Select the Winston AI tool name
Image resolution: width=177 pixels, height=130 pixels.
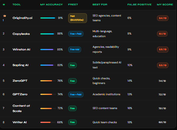(x=21, y=50)
